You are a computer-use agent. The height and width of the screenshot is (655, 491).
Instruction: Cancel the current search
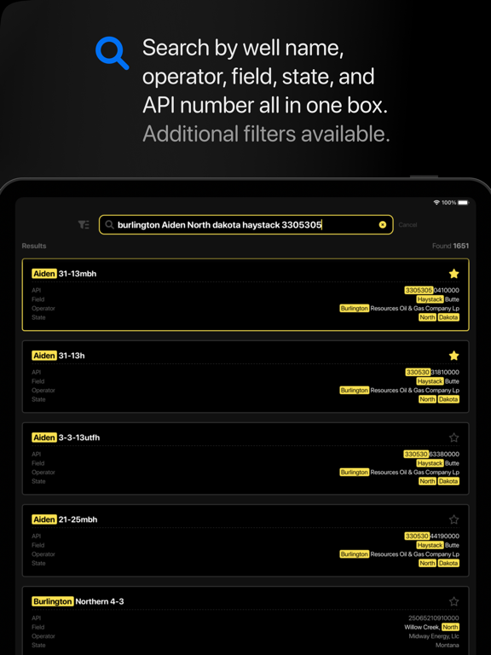[407, 225]
